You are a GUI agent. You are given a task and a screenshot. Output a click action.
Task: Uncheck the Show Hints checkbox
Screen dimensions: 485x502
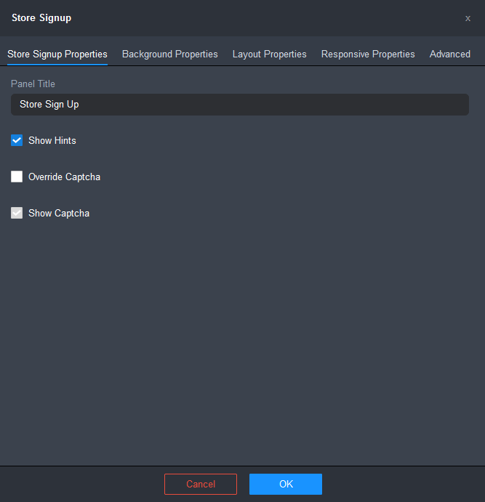tap(17, 140)
